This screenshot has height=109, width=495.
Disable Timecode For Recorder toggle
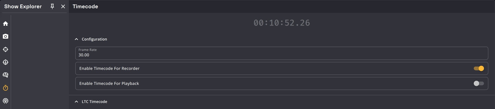click(x=479, y=68)
